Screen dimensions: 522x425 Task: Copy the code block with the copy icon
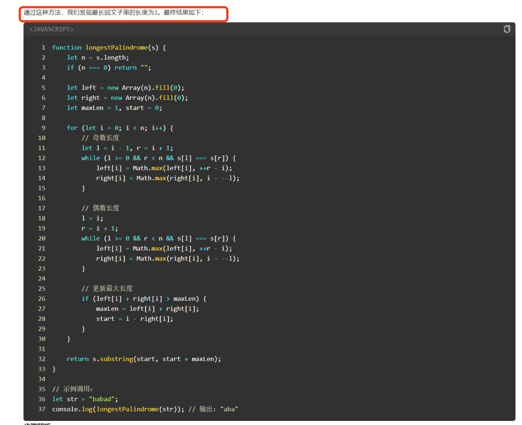[507, 29]
